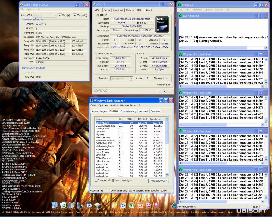Switch to the Mainboard tab in CPU-Z

point(118,10)
